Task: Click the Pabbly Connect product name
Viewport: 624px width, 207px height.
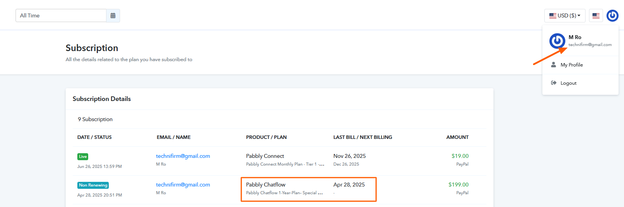Action: pyautogui.click(x=265, y=156)
